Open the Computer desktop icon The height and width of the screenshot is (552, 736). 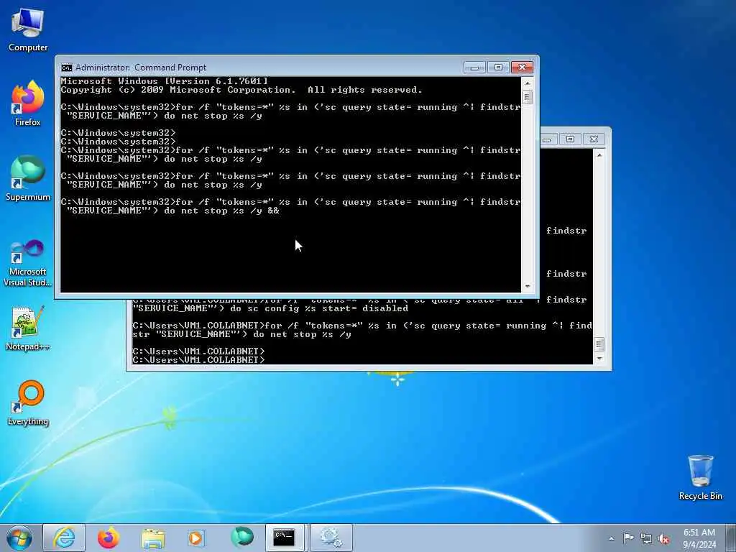point(28,30)
